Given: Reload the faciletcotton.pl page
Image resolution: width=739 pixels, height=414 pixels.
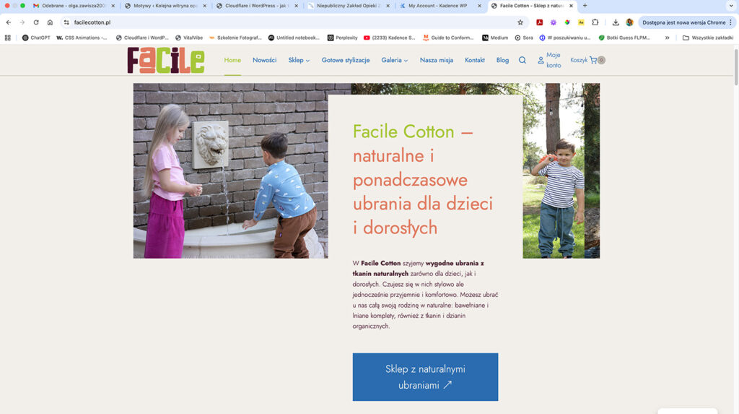Looking at the screenshot, I should [x=36, y=22].
